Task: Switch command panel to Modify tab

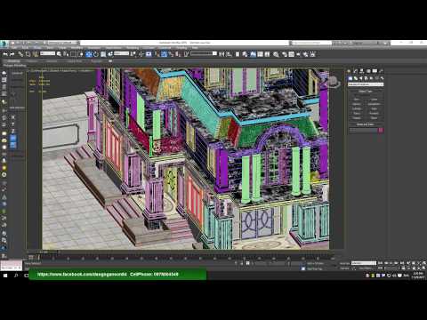Action: point(356,71)
